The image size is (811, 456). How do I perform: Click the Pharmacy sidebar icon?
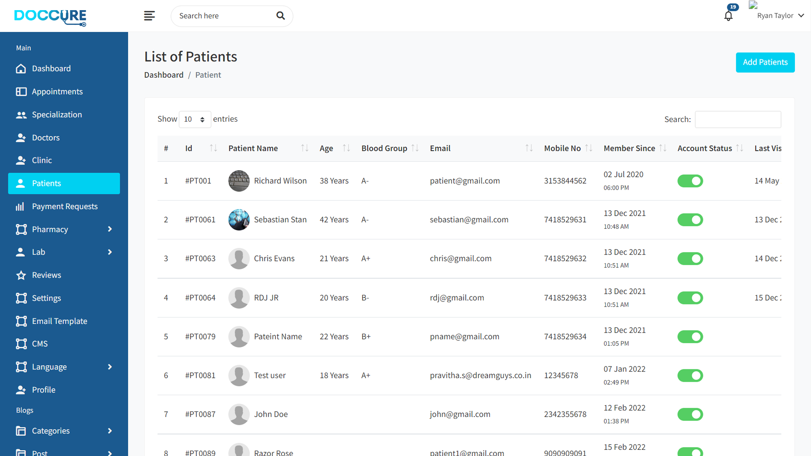[x=21, y=229]
